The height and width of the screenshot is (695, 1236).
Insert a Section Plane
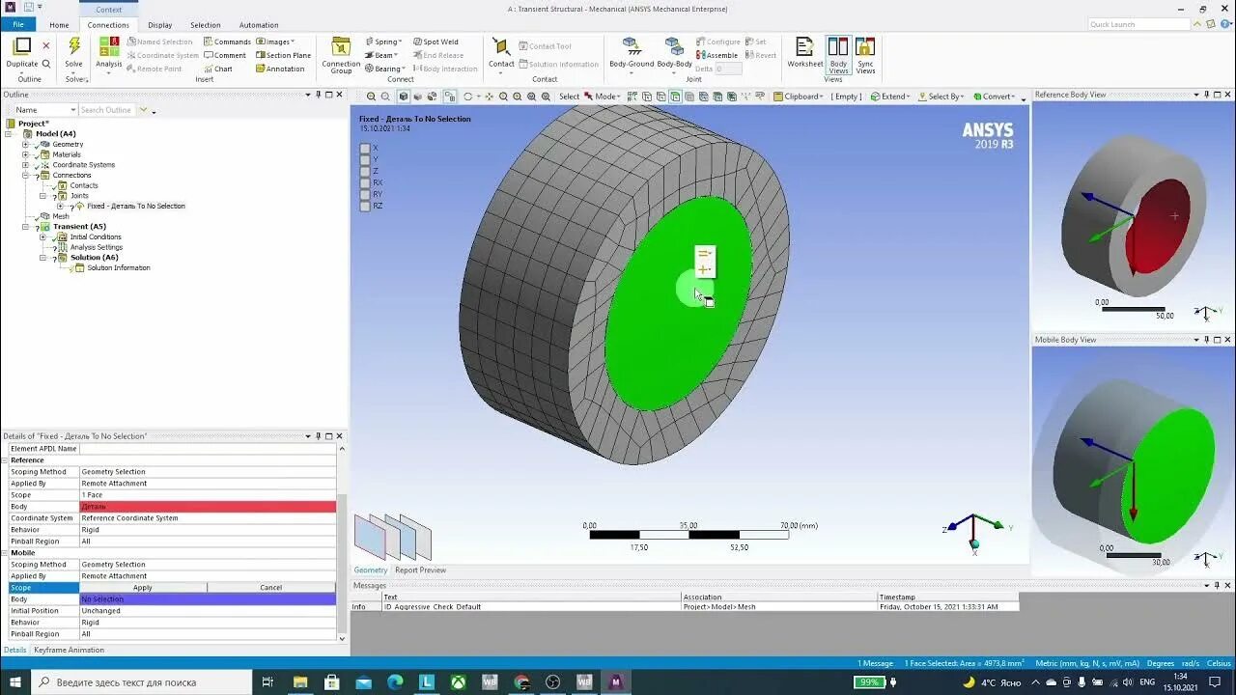coord(283,55)
